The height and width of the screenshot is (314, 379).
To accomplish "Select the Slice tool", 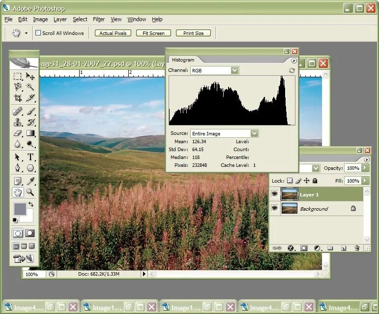I will [30, 98].
